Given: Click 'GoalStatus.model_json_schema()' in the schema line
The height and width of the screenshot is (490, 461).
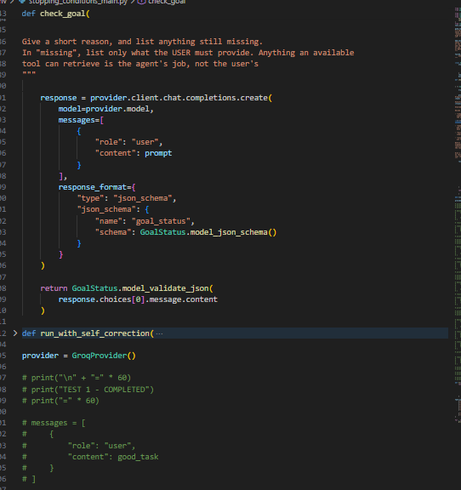Looking at the screenshot, I should (x=208, y=232).
